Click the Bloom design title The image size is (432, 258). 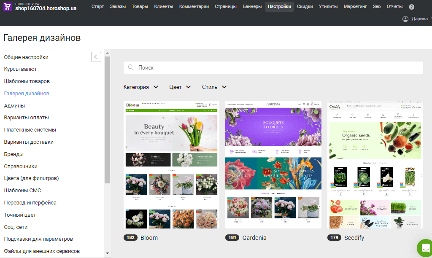(149, 238)
